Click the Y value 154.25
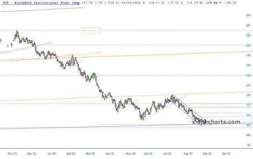The image size is (253, 159). (x=230, y=3)
